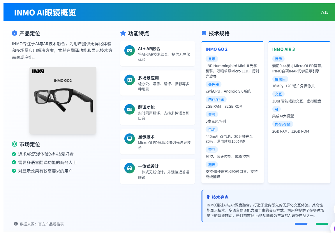Click the 技术规格 section heading
Viewport: 335px width, 233px height.
click(x=219, y=33)
